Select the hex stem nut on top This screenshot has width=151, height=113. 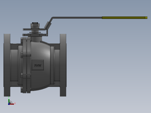[x=35, y=25]
